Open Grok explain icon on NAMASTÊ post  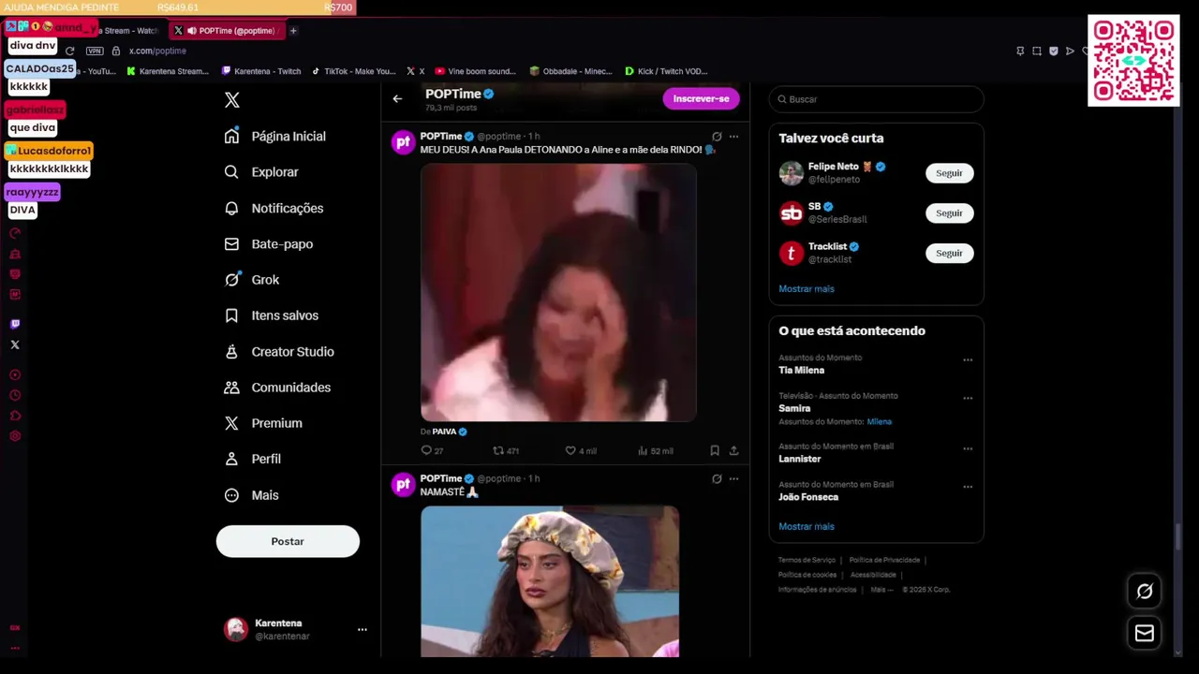click(717, 478)
